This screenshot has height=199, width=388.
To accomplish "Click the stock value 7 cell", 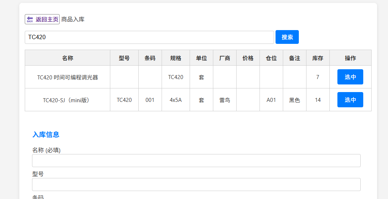I will [x=318, y=77].
